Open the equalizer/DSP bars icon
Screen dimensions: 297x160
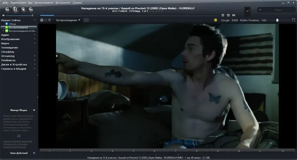[x=234, y=15]
